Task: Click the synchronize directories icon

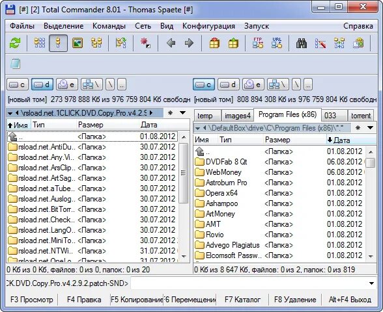Action: pos(339,43)
